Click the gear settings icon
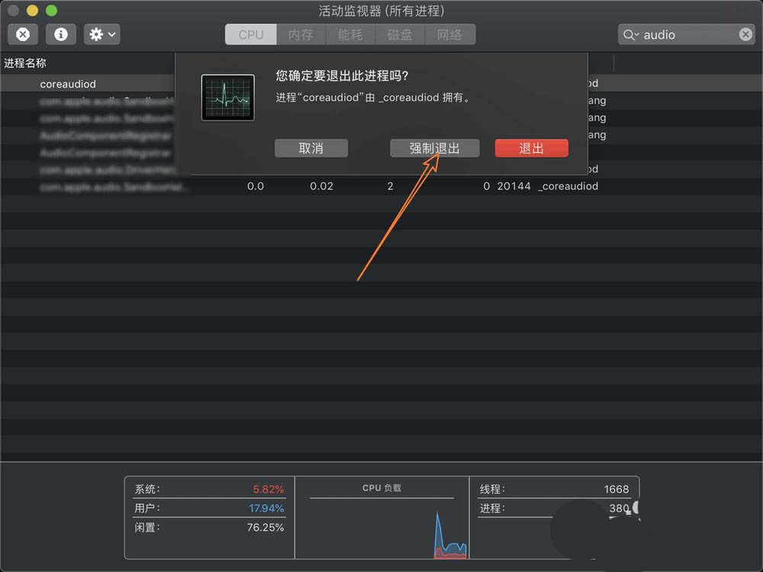763x572 pixels. (95, 34)
